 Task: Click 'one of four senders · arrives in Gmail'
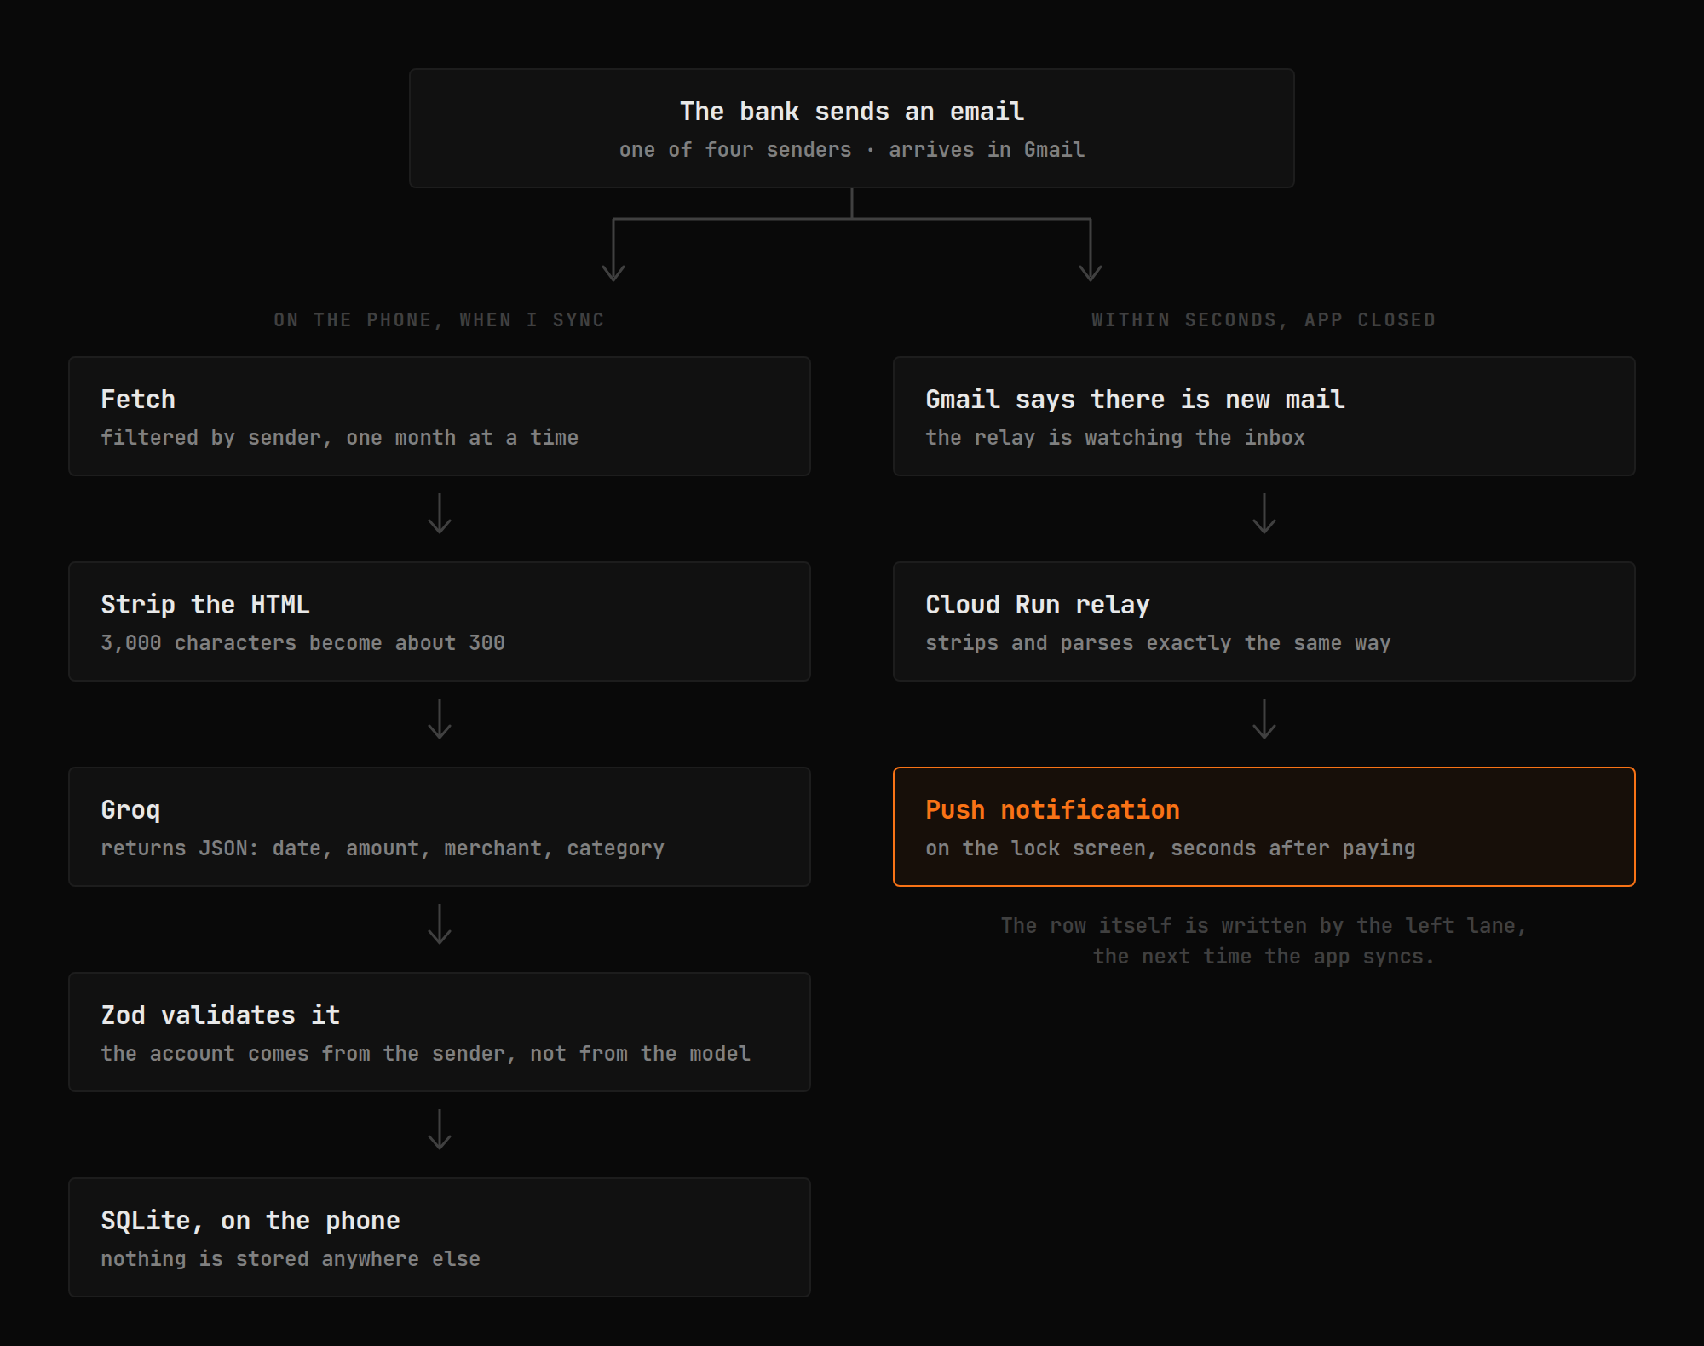point(852,150)
